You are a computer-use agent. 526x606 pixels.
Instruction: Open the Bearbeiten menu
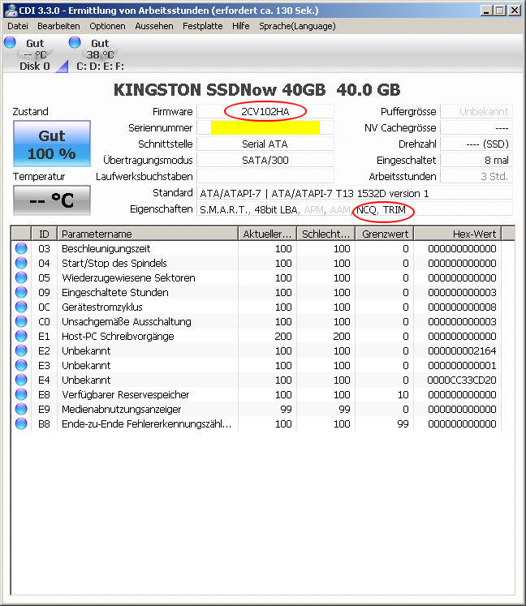coord(58,26)
